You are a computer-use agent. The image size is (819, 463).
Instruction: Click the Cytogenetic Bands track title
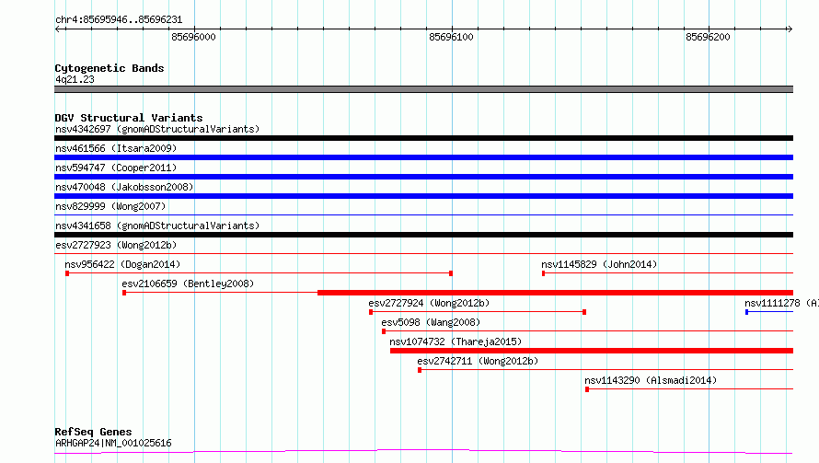110,68
